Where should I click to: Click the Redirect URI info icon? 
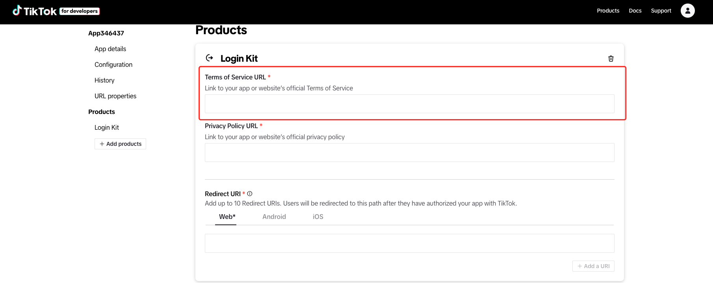pyautogui.click(x=250, y=194)
